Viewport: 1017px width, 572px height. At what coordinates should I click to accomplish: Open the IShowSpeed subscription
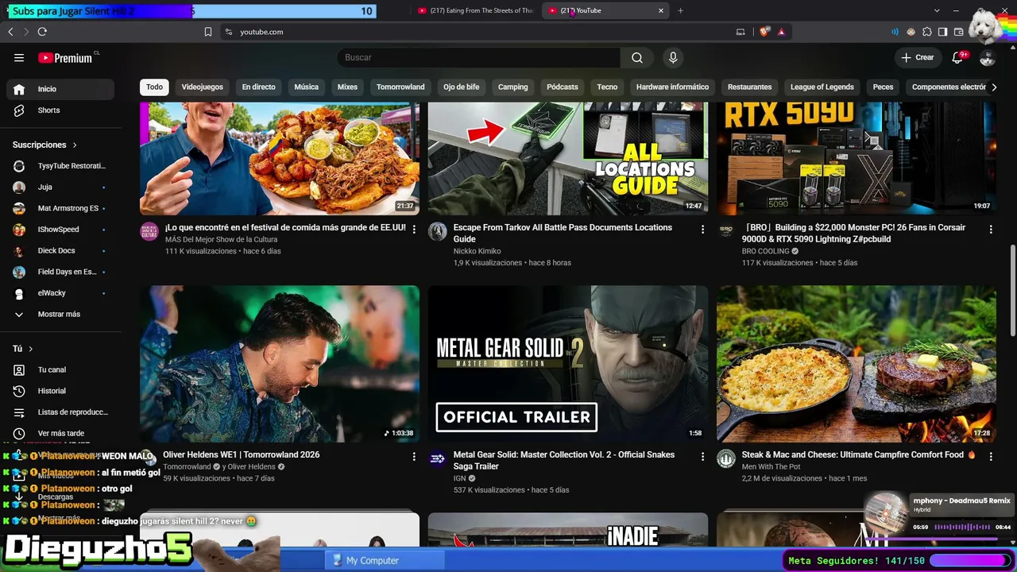60,230
